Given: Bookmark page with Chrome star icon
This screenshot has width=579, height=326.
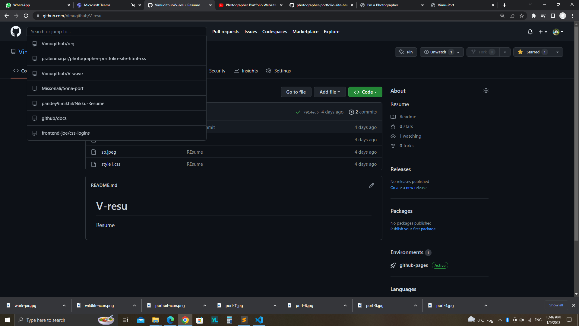Looking at the screenshot, I should tap(522, 16).
